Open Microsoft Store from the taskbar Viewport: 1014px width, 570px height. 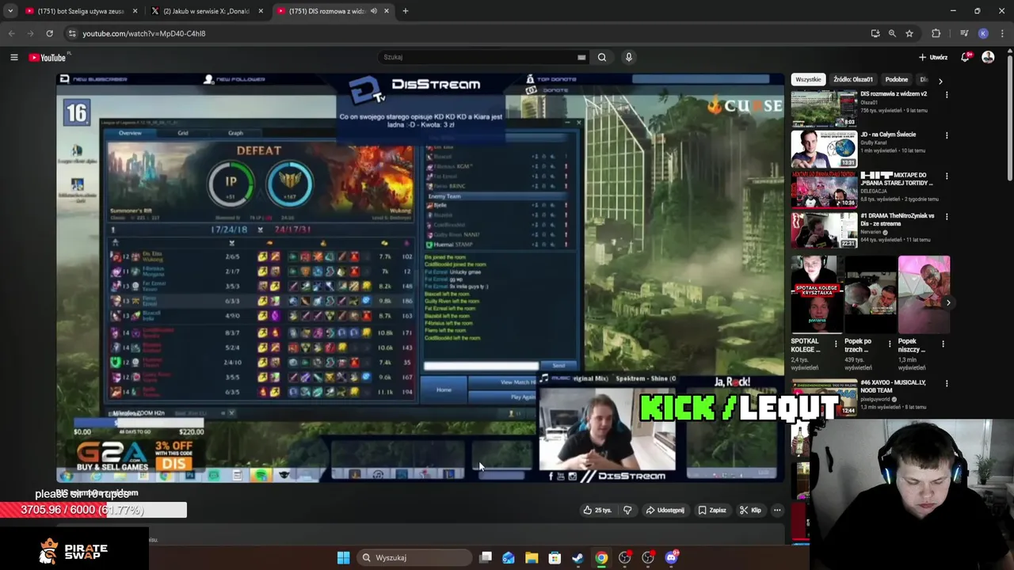[x=555, y=557]
